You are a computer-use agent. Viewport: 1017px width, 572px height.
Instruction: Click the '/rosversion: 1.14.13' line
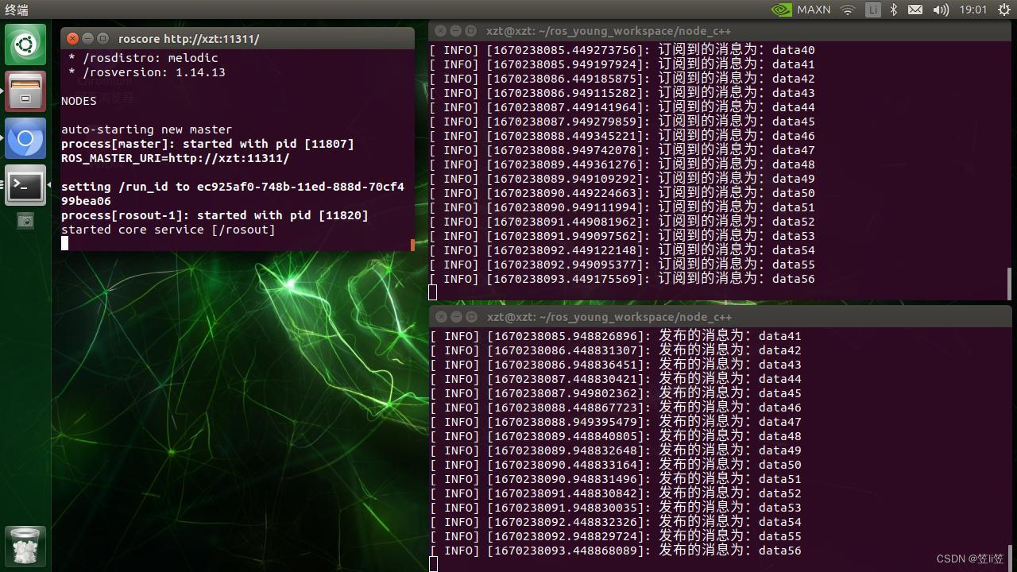click(147, 72)
